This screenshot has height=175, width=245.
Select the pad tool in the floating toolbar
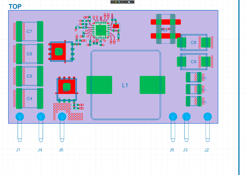(x=112, y=2)
